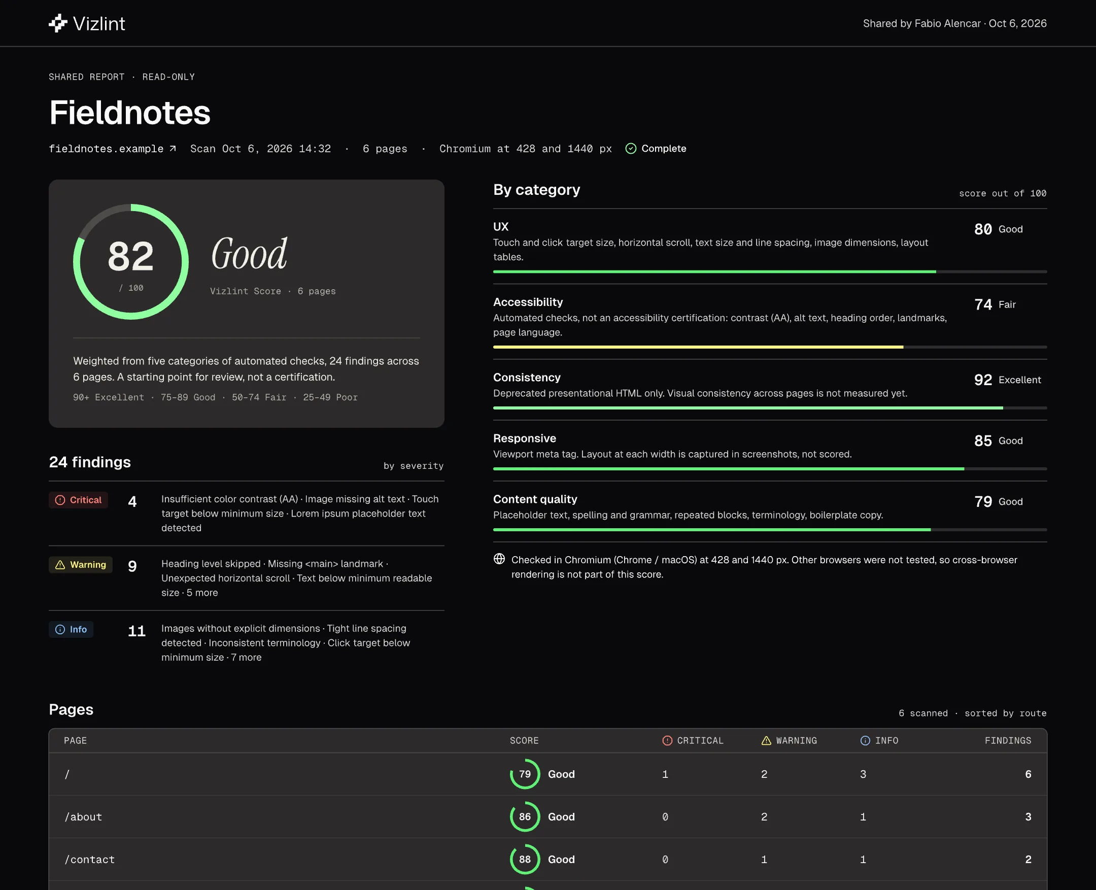The height and width of the screenshot is (890, 1096).
Task: Click the '5 more' warning findings text
Action: (x=202, y=593)
